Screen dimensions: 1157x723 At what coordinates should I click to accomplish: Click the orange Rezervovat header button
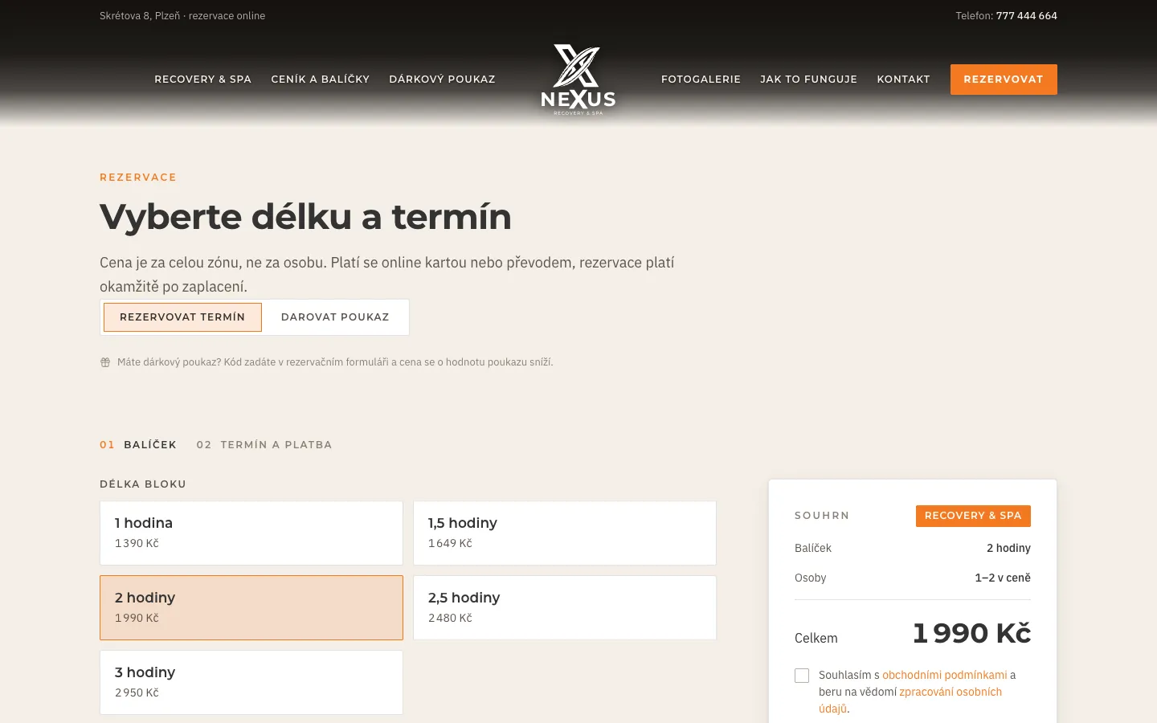click(1004, 80)
